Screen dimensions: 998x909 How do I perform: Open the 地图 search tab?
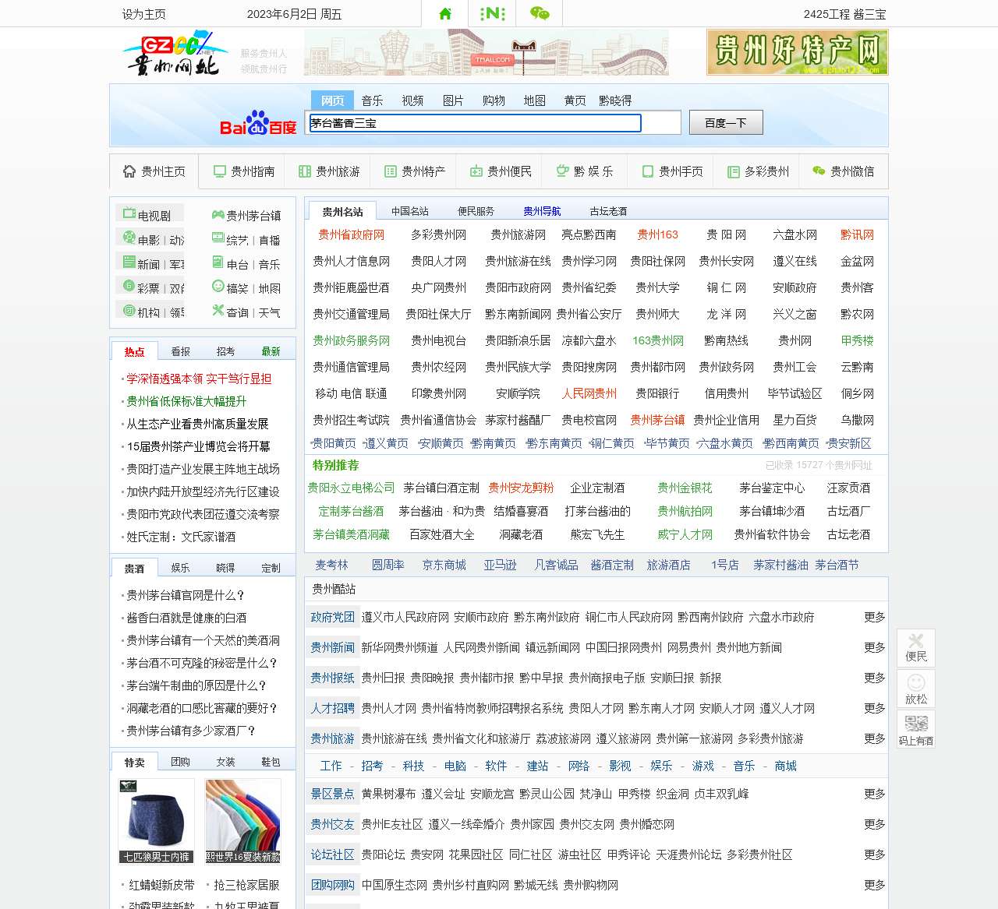click(x=534, y=100)
